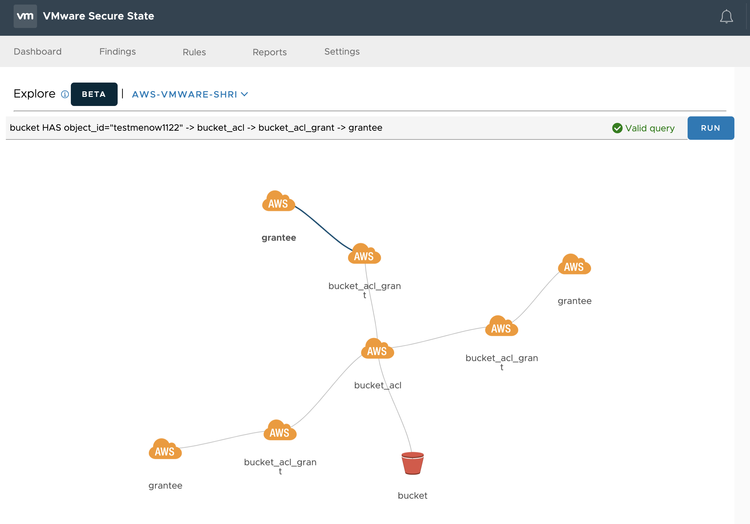750x524 pixels.
Task: Select the bottom-left grantee AWS node
Action: pyautogui.click(x=165, y=449)
